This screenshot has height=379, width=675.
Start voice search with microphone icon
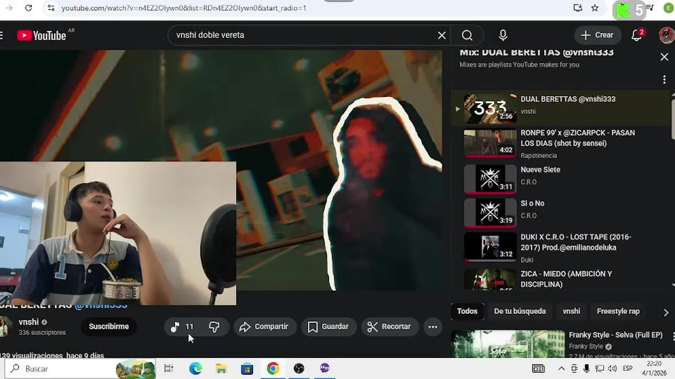click(x=503, y=35)
